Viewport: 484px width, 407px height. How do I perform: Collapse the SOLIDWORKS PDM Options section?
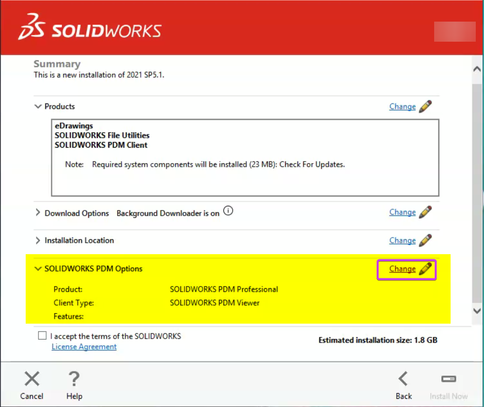[38, 269]
